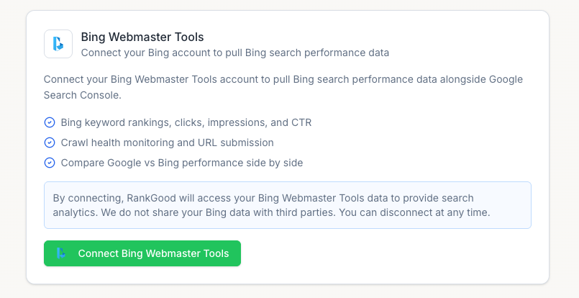Viewport: 579px width, 298px height.
Task: Click the checkmark icon beside Compare Google vs Bing
Action: [x=50, y=163]
